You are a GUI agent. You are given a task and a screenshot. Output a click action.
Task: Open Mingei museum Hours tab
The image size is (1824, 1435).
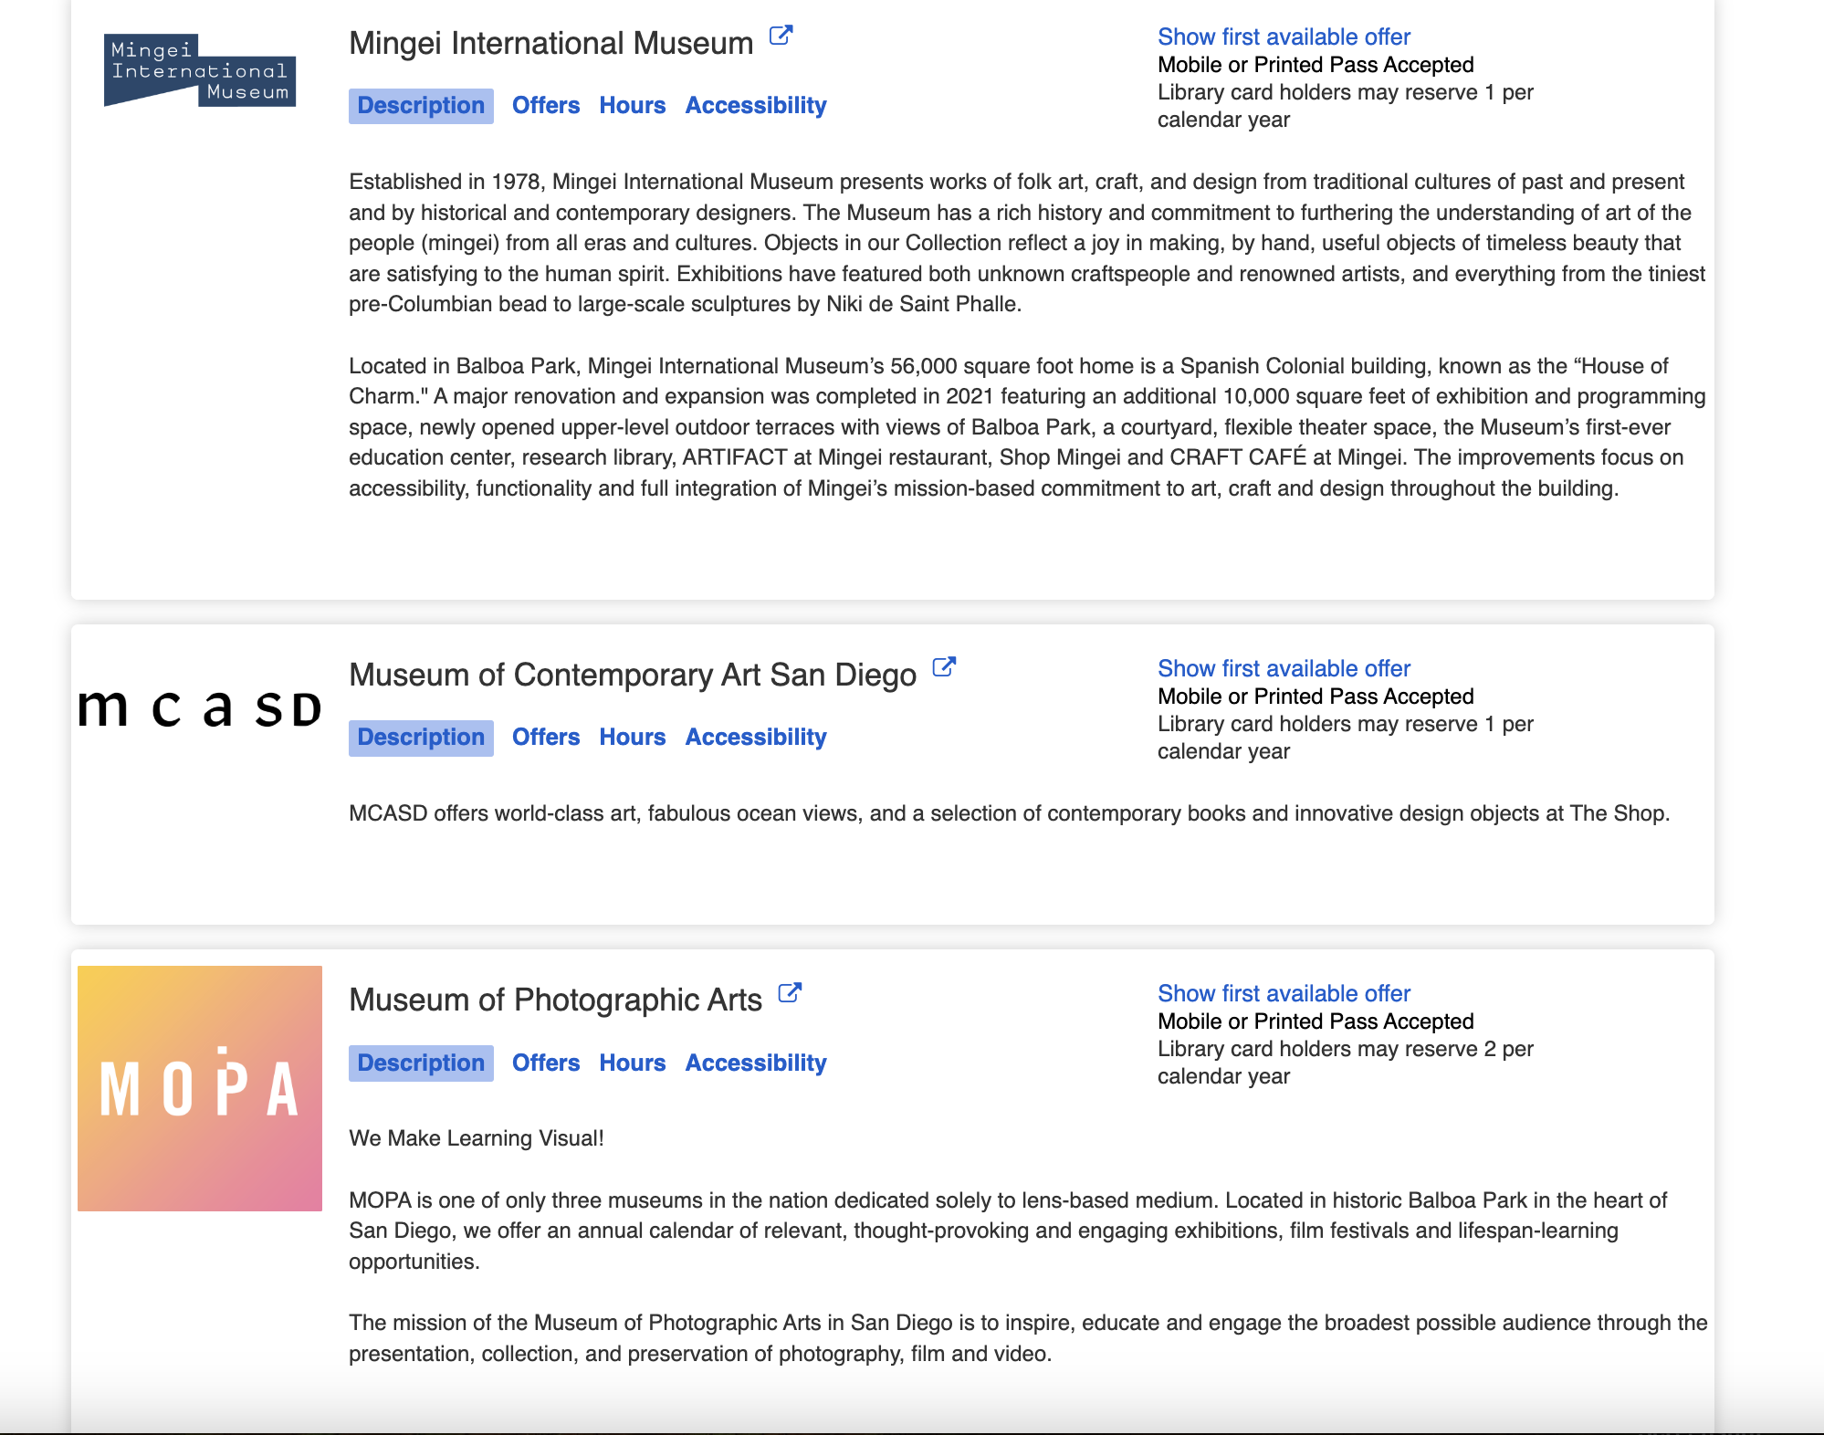coord(632,106)
